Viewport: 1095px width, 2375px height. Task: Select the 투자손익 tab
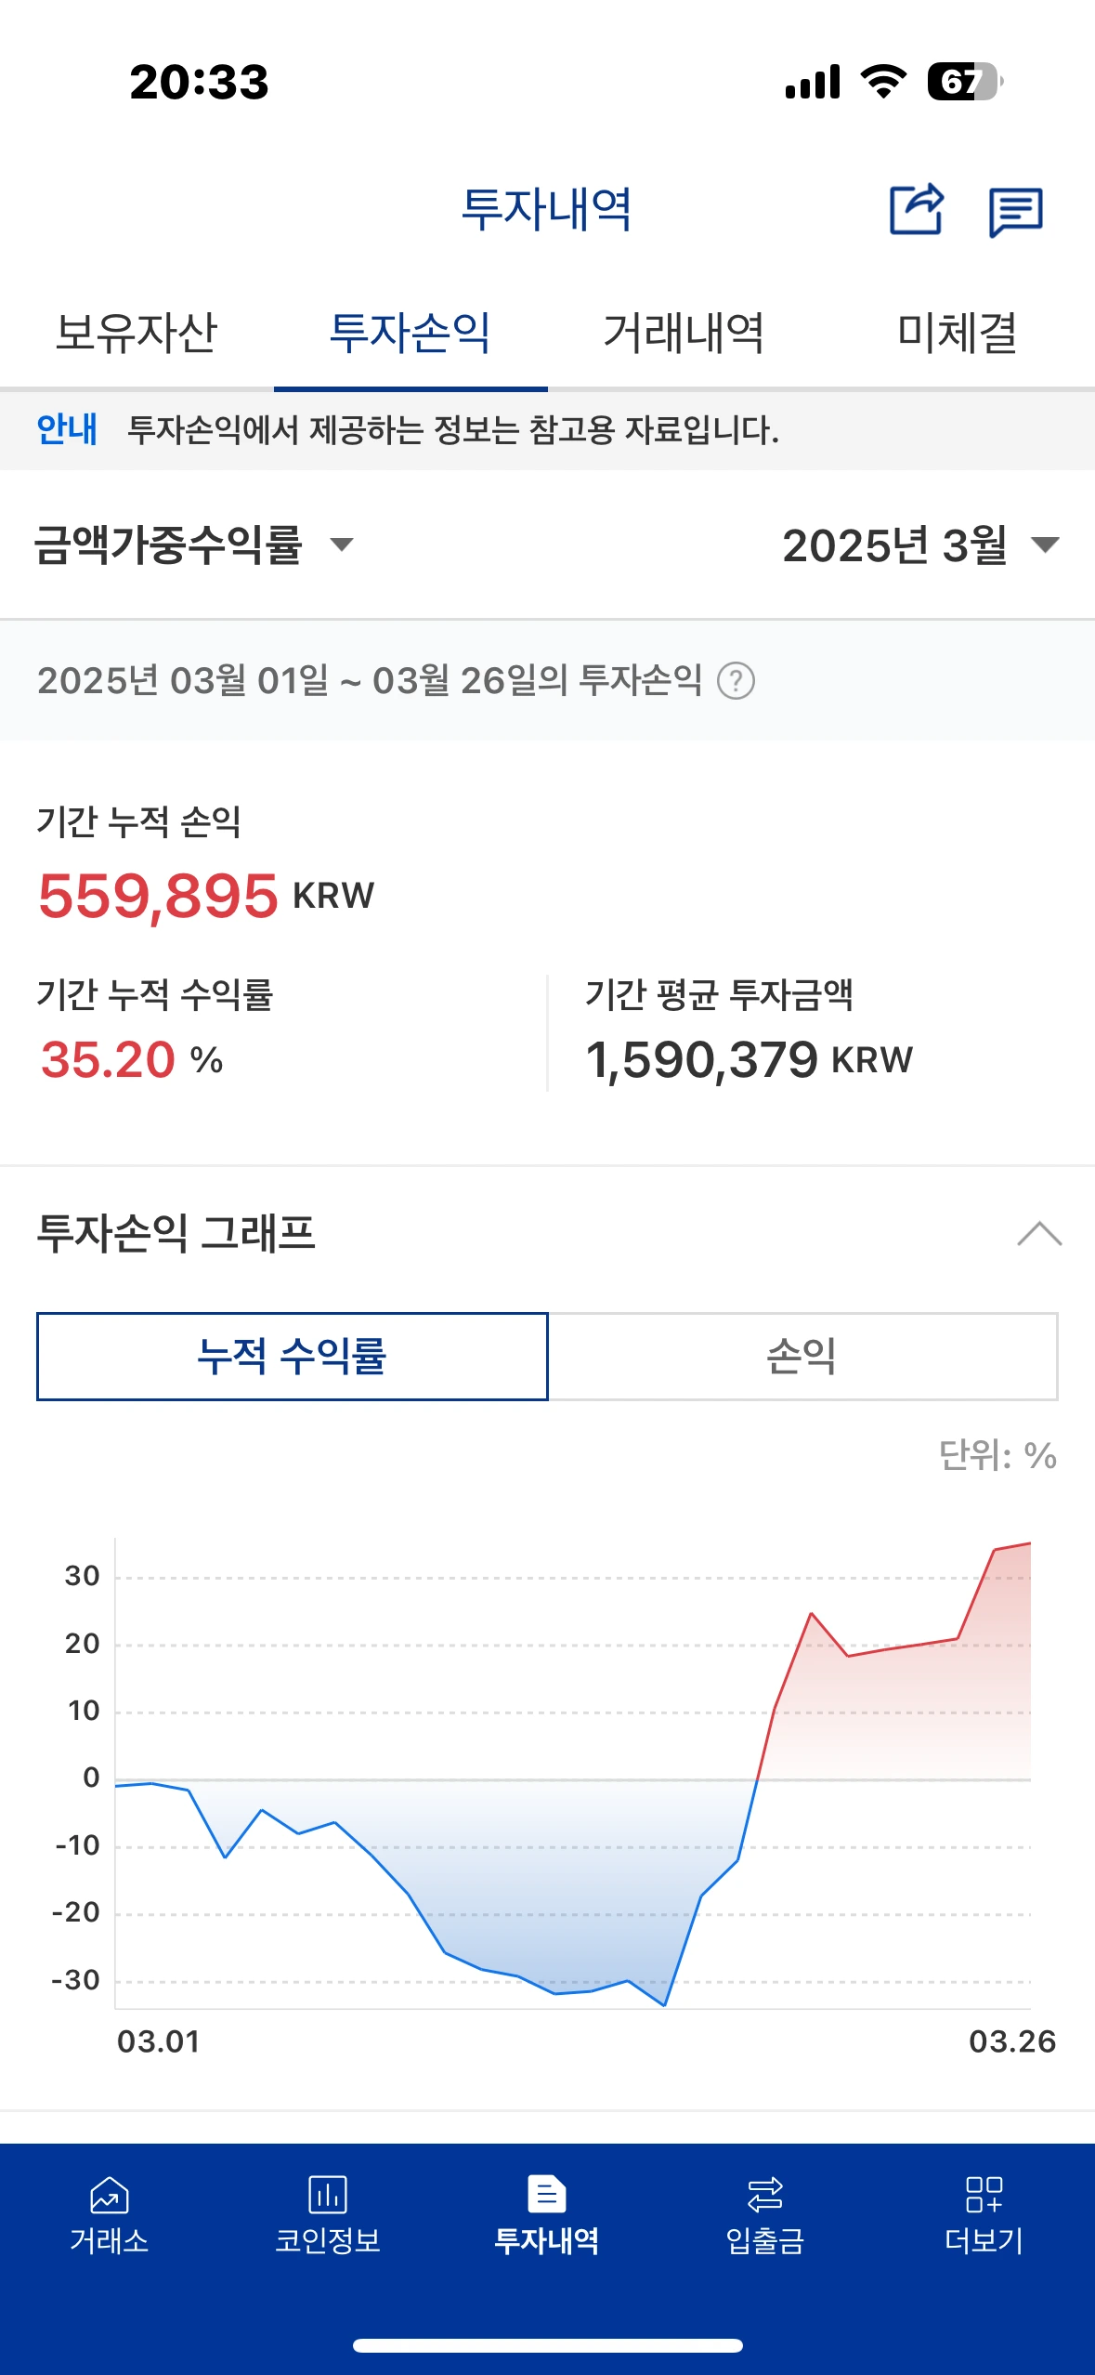click(x=411, y=333)
